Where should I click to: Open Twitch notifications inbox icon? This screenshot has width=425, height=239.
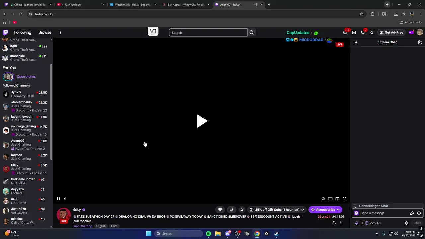click(354, 32)
